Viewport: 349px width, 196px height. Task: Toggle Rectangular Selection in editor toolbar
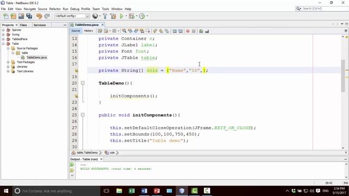148,31
